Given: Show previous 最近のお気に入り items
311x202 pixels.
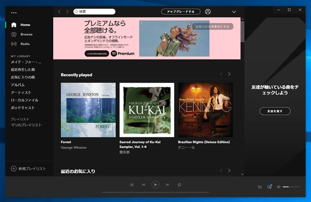Looking at the screenshot, I should click(221, 170).
